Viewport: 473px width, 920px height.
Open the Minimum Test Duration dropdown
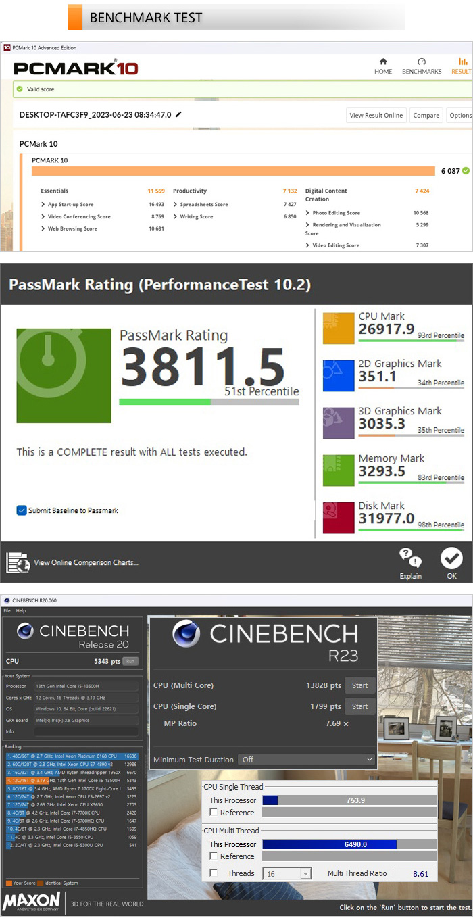click(x=306, y=760)
